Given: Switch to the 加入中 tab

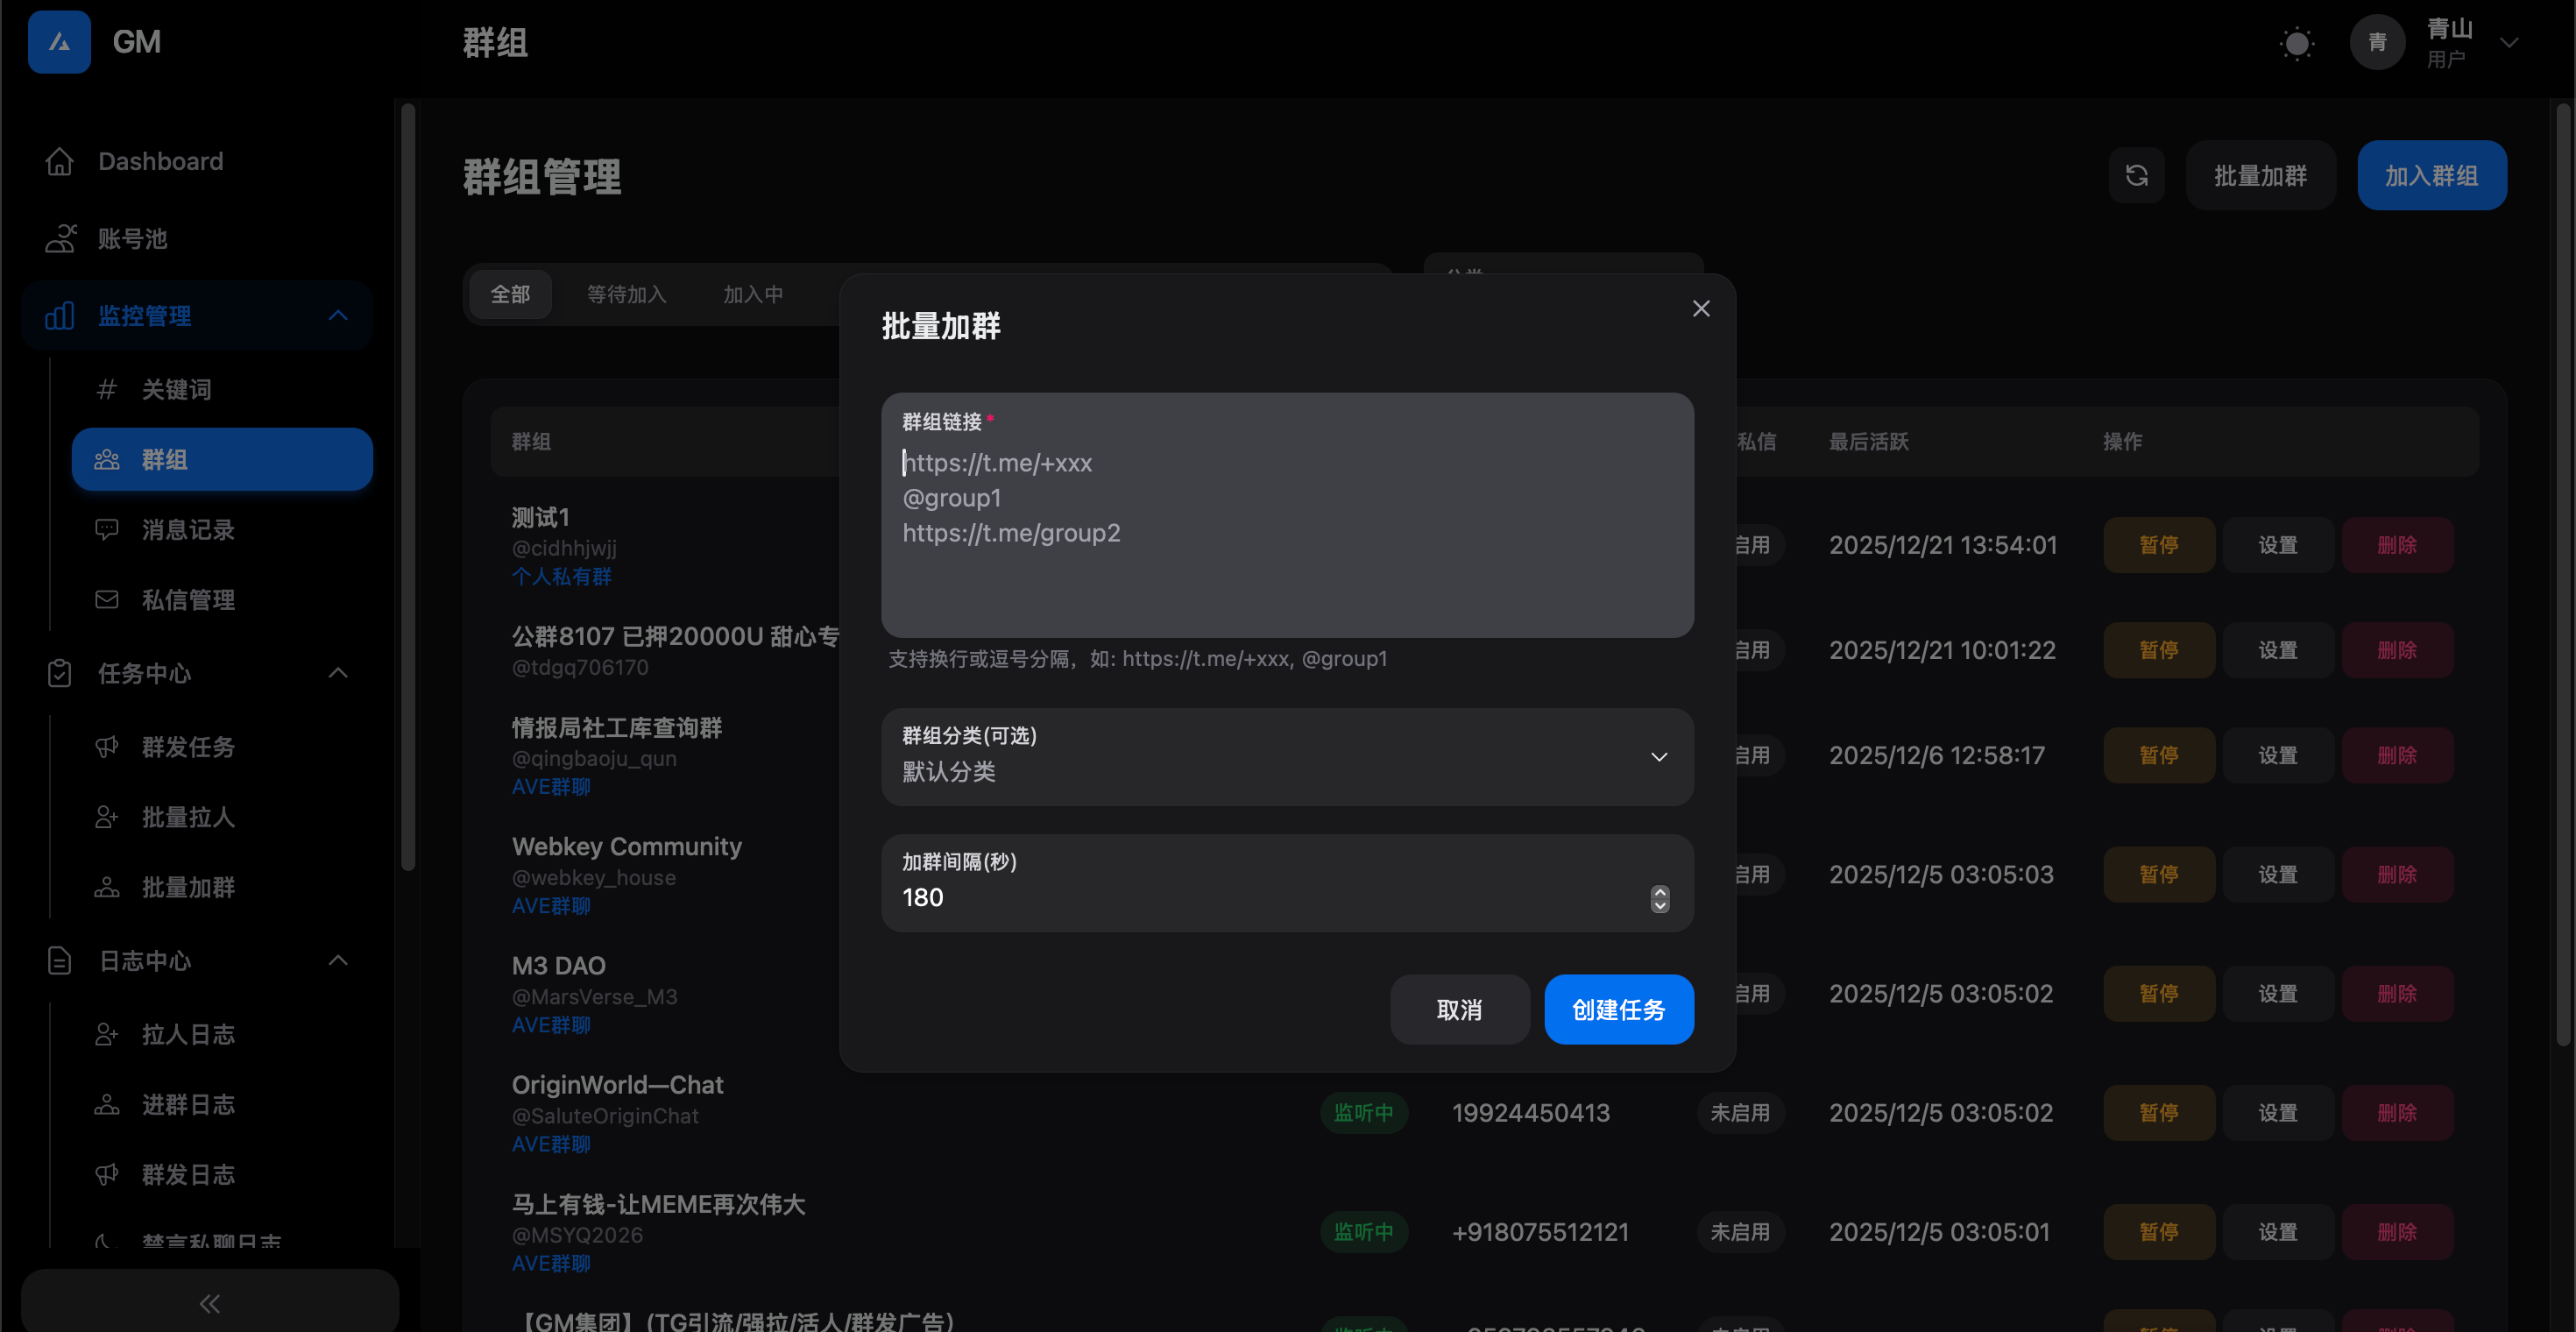Looking at the screenshot, I should coord(753,294).
